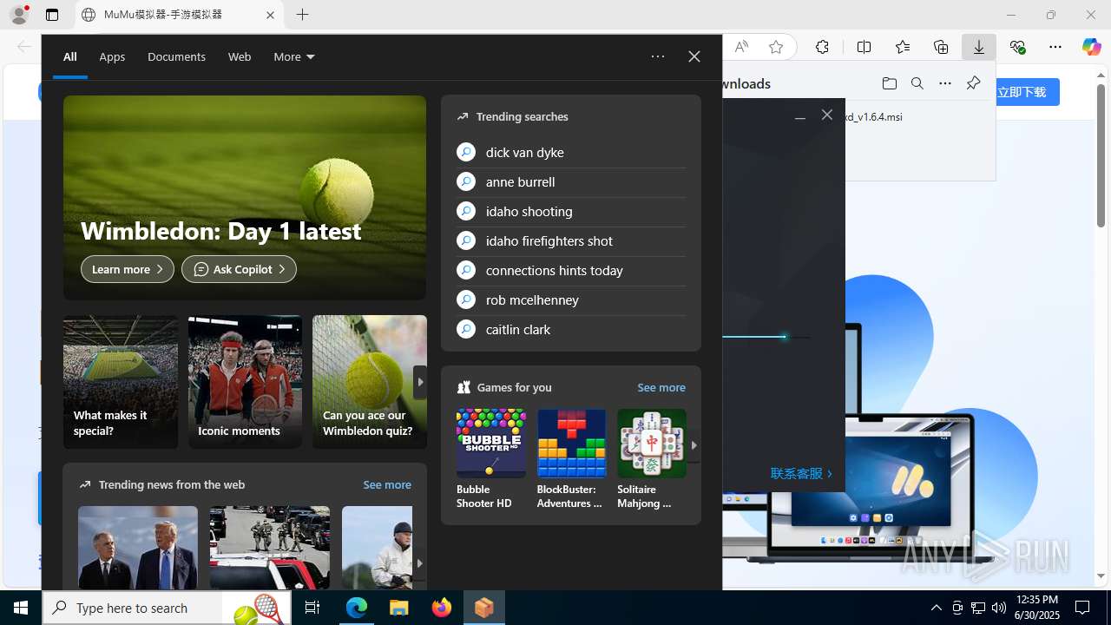
Task: Open Solitaire Mahjong game
Action: [652, 459]
